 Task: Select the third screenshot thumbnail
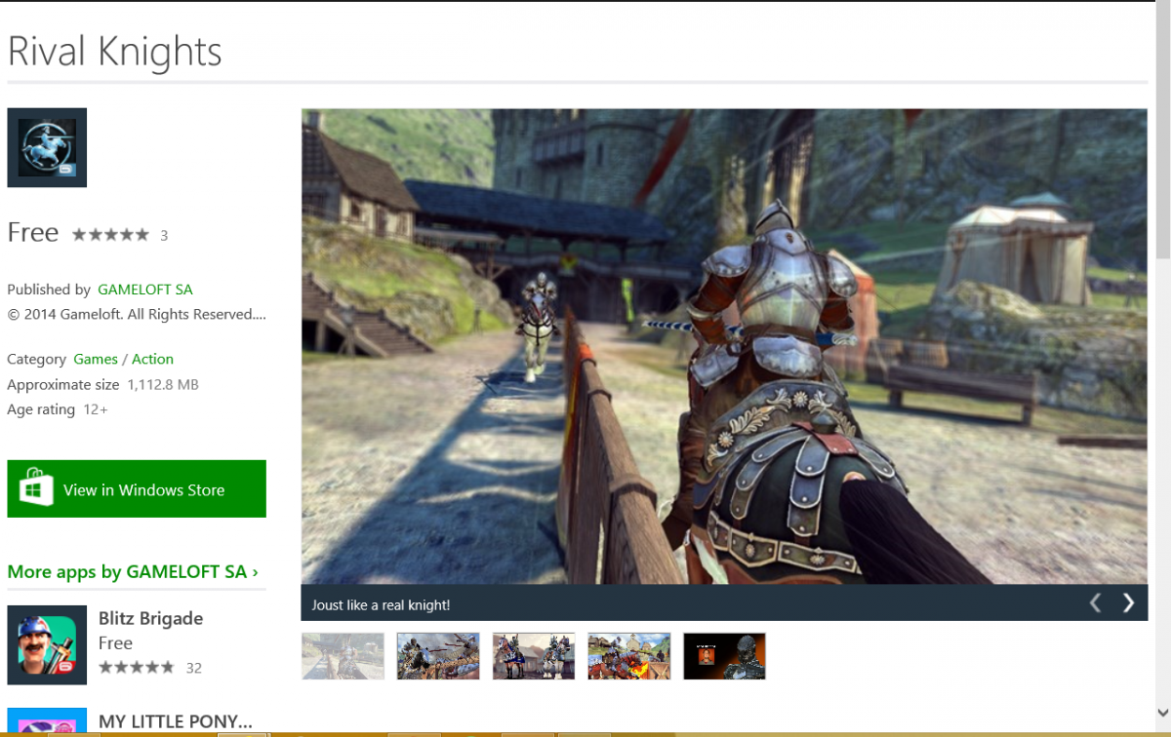(534, 656)
